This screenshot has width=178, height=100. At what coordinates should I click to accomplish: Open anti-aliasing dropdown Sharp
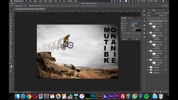pyautogui.click(x=138, y=39)
